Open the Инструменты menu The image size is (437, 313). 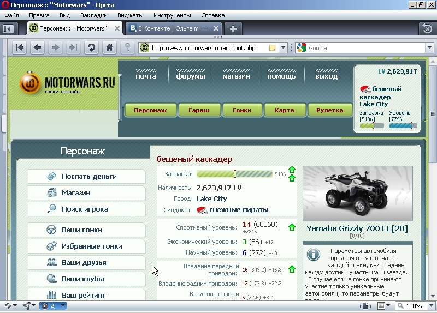[172, 15]
